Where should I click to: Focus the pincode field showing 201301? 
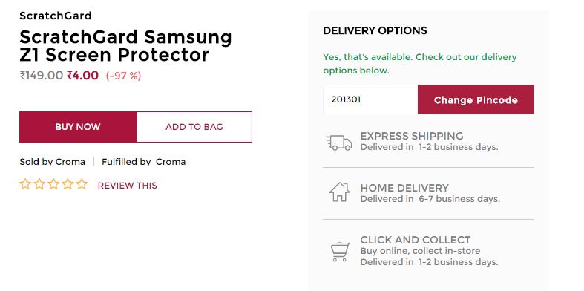[370, 99]
